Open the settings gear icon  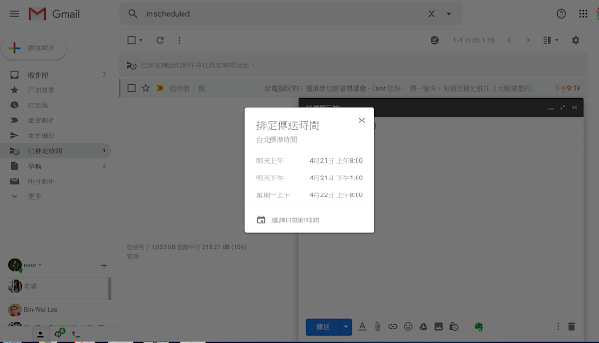click(576, 40)
